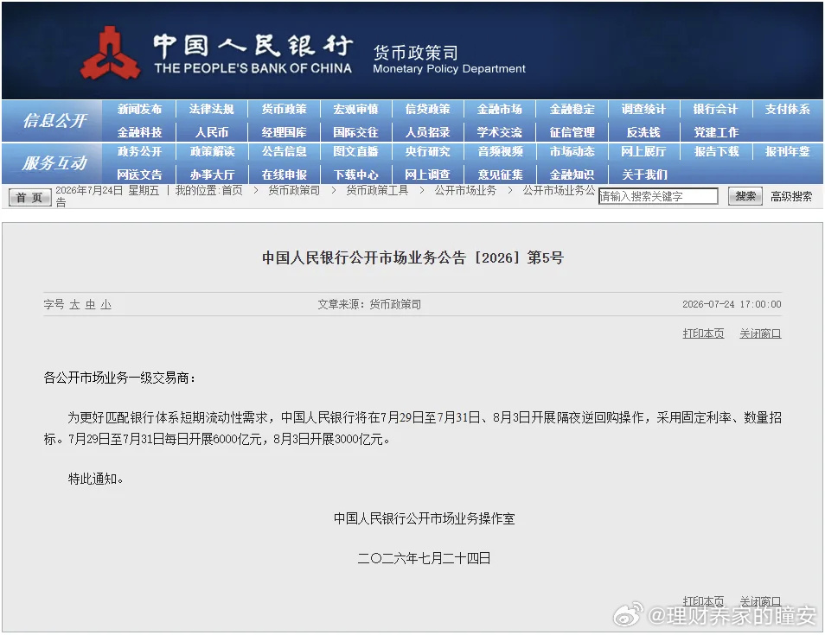Open the 信贷政策 menu item
This screenshot has height=635, width=825.
(428, 110)
